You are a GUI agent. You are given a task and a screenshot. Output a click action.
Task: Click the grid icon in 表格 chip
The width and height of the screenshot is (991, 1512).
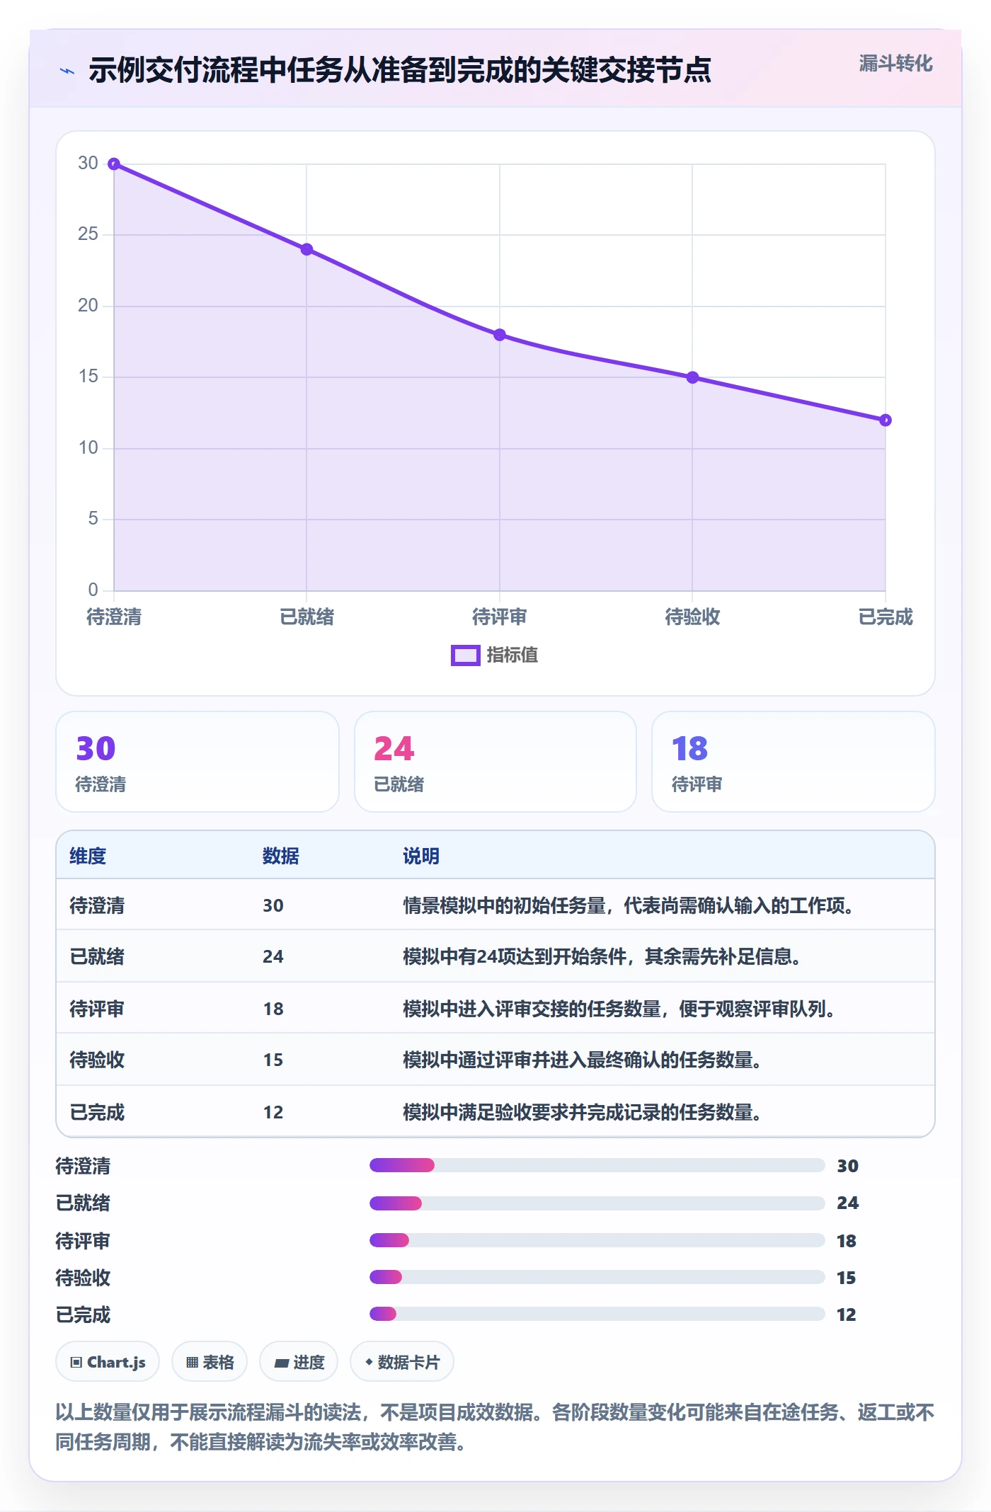(193, 1363)
